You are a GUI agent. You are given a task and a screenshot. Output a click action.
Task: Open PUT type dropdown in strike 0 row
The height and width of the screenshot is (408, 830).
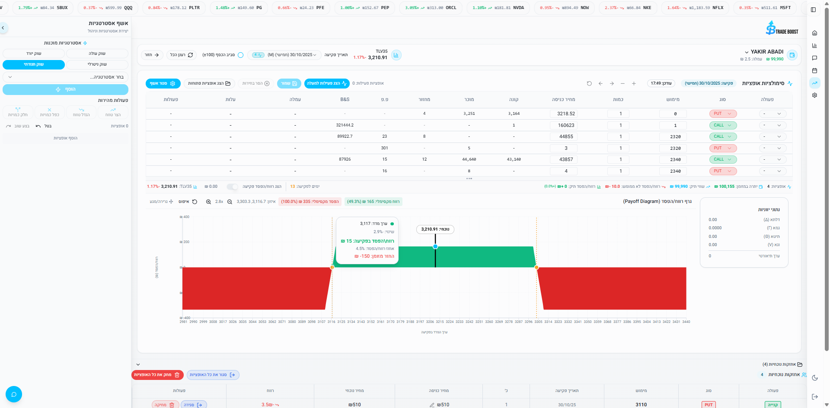(x=723, y=114)
